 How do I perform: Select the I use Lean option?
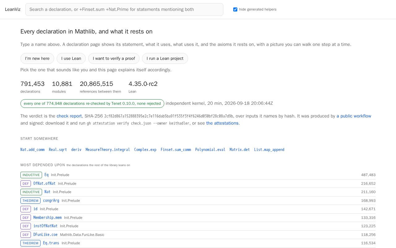pyautogui.click(x=71, y=58)
